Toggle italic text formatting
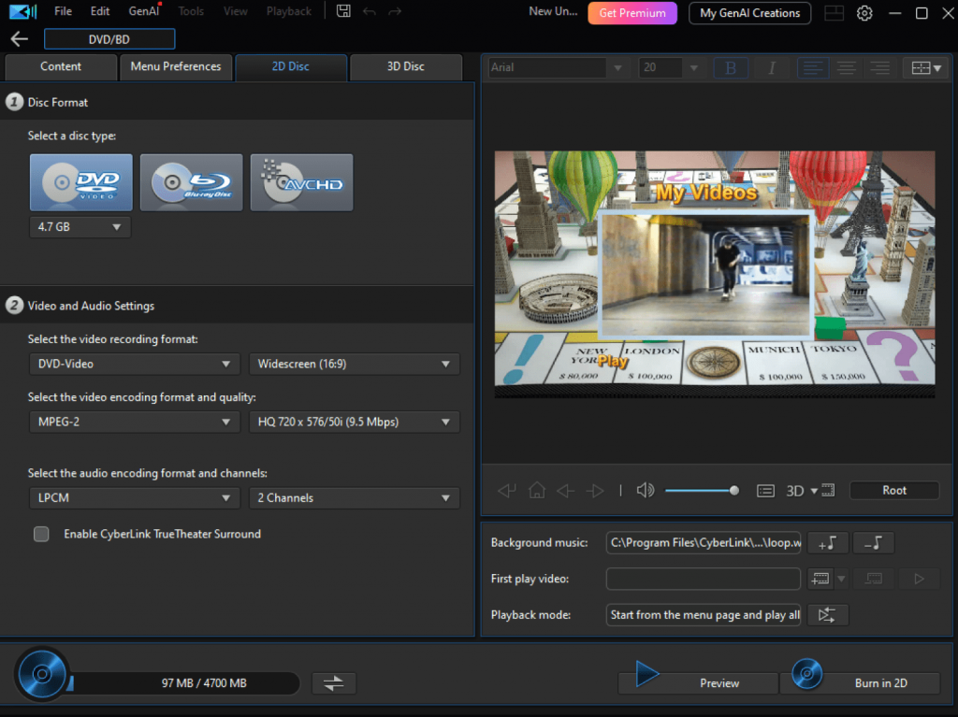958x717 pixels. tap(772, 67)
